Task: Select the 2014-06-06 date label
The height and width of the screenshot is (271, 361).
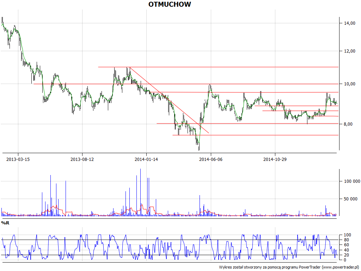Action: [211, 159]
